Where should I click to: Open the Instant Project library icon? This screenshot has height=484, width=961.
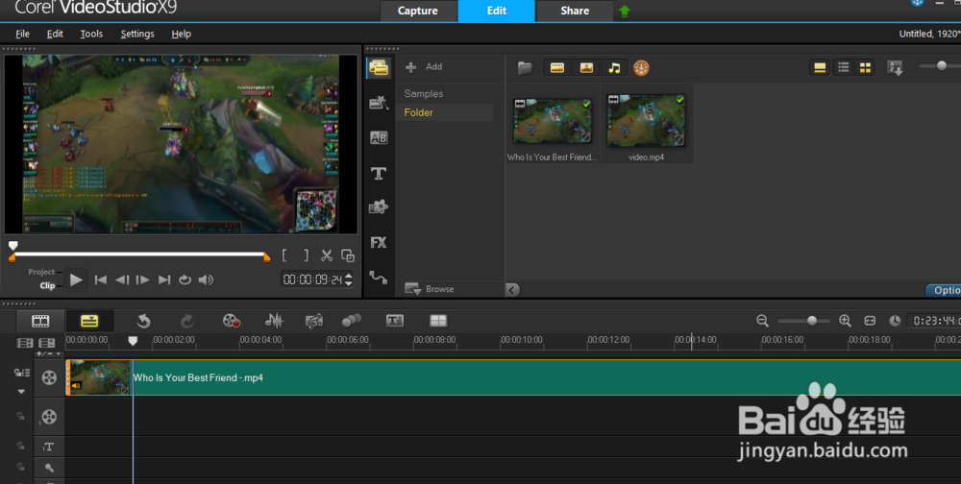pyautogui.click(x=378, y=103)
